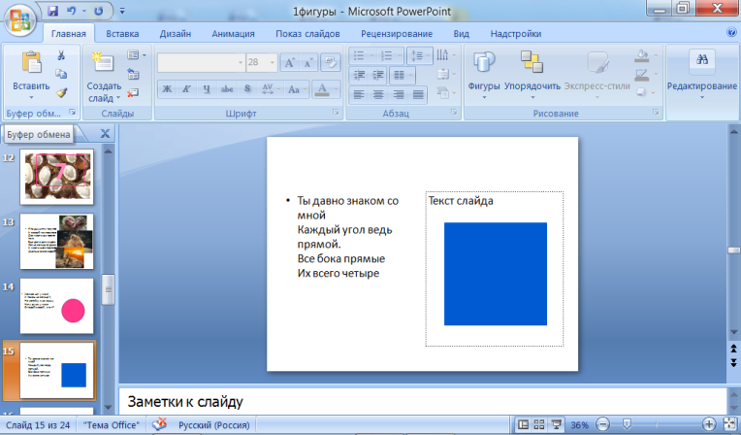
Task: Change the text direction
Action: 445,55
